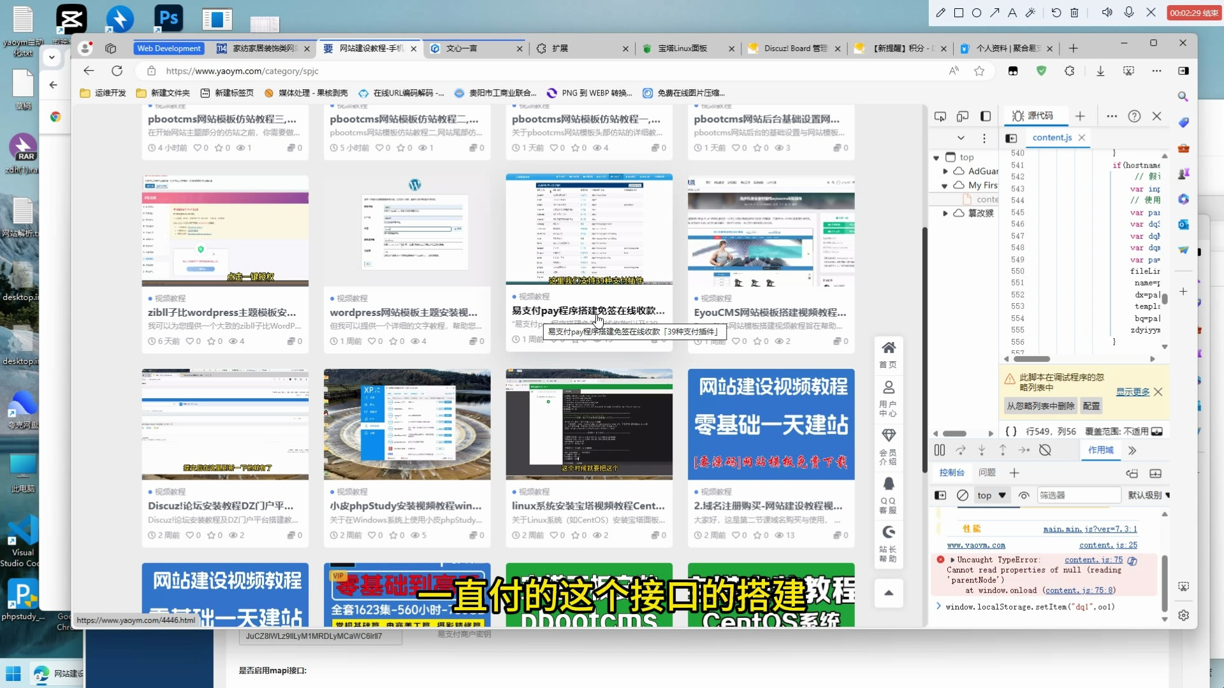Pause script execution in debugger
Viewport: 1224px width, 688px height.
pyautogui.click(x=940, y=450)
